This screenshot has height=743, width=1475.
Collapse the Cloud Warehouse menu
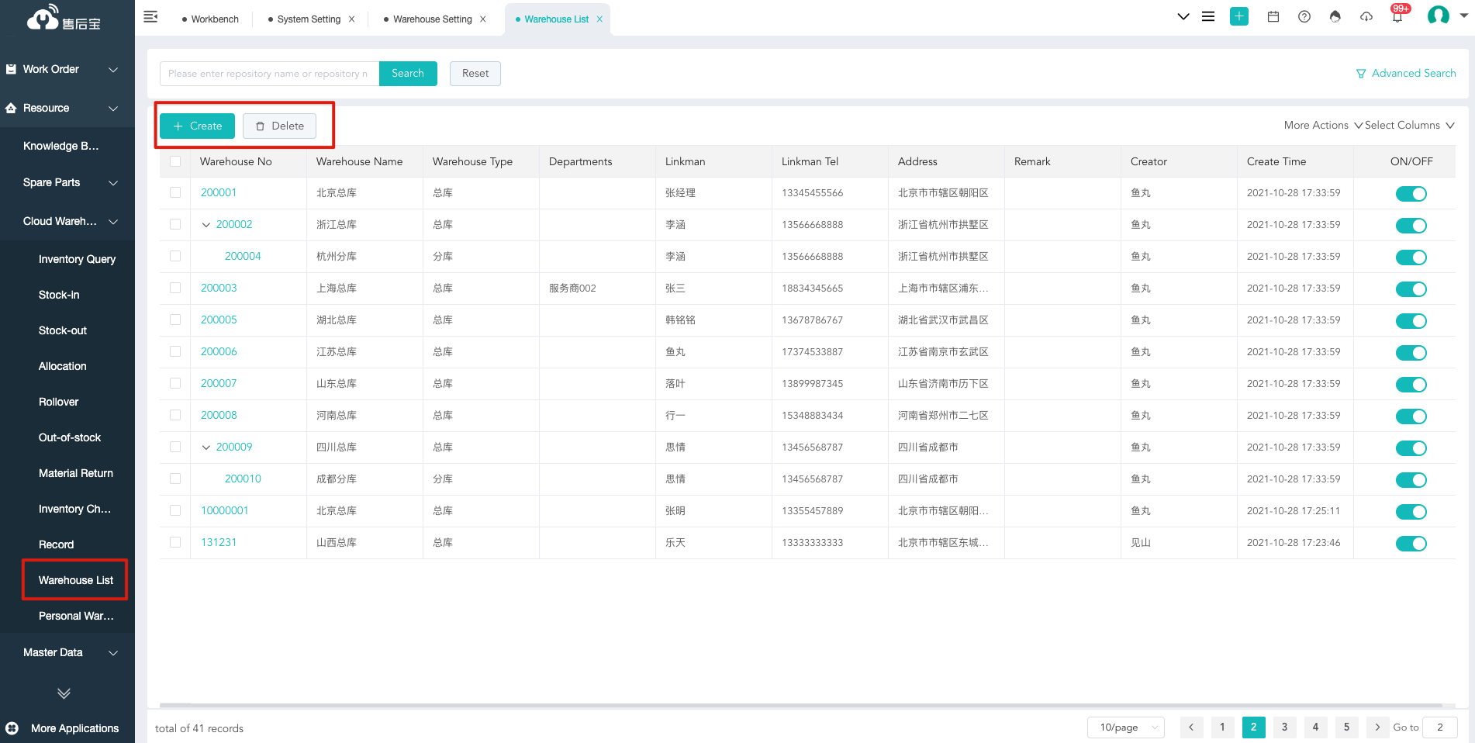67,221
